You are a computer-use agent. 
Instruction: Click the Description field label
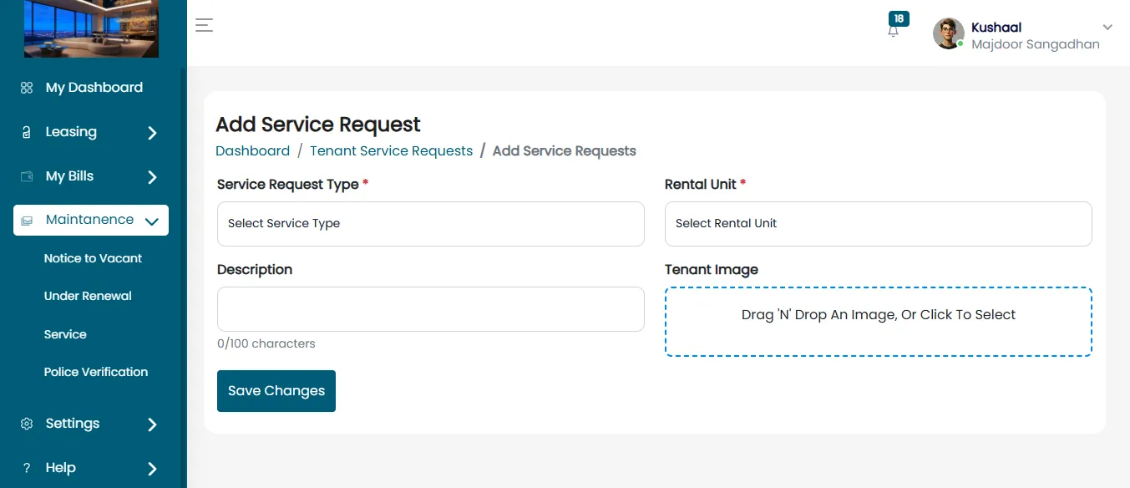(x=255, y=270)
